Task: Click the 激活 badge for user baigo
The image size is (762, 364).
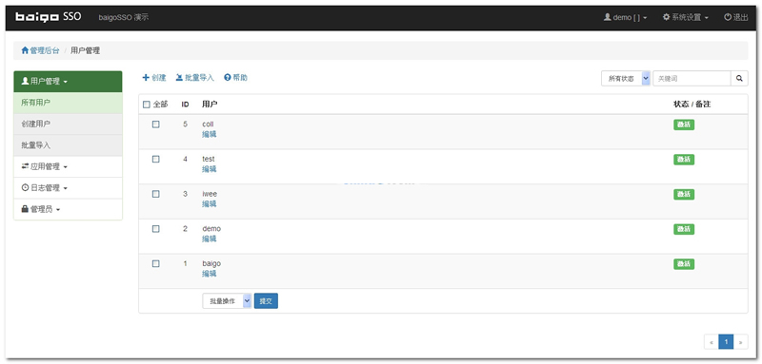Action: point(684,264)
